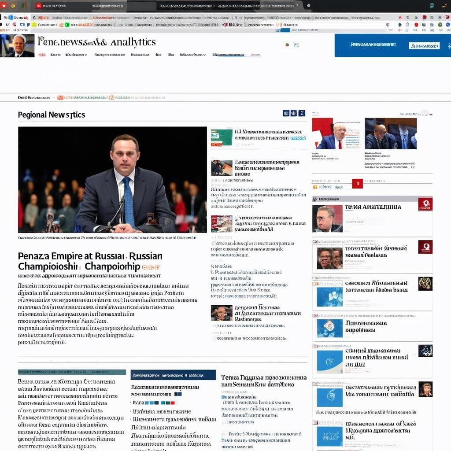Click the gold emblem icon in third sidebar article
The image size is (451, 451).
pyautogui.click(x=425, y=284)
